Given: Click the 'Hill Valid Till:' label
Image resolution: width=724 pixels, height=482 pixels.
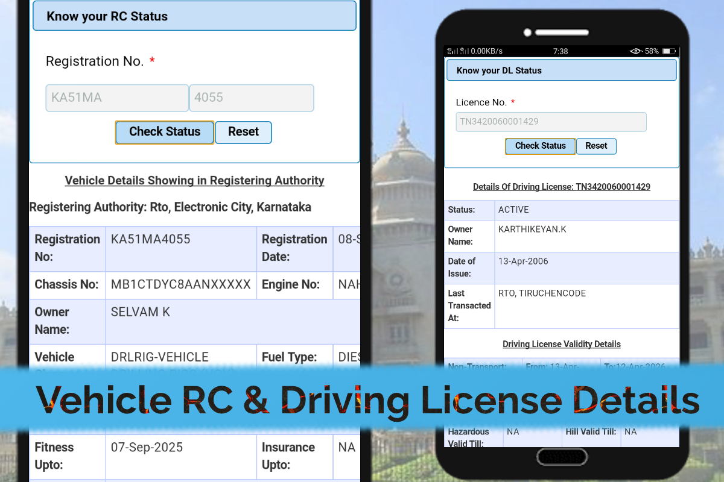Looking at the screenshot, I should tap(591, 432).
